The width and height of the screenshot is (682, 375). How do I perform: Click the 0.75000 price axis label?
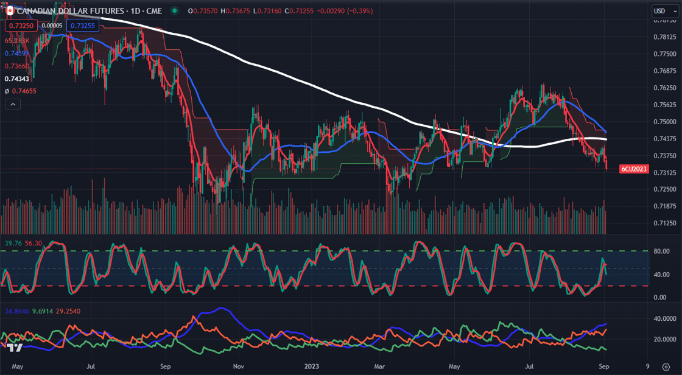point(664,122)
